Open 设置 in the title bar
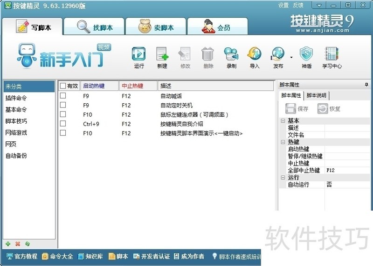This screenshot has height=266, width=373. [x=283, y=5]
